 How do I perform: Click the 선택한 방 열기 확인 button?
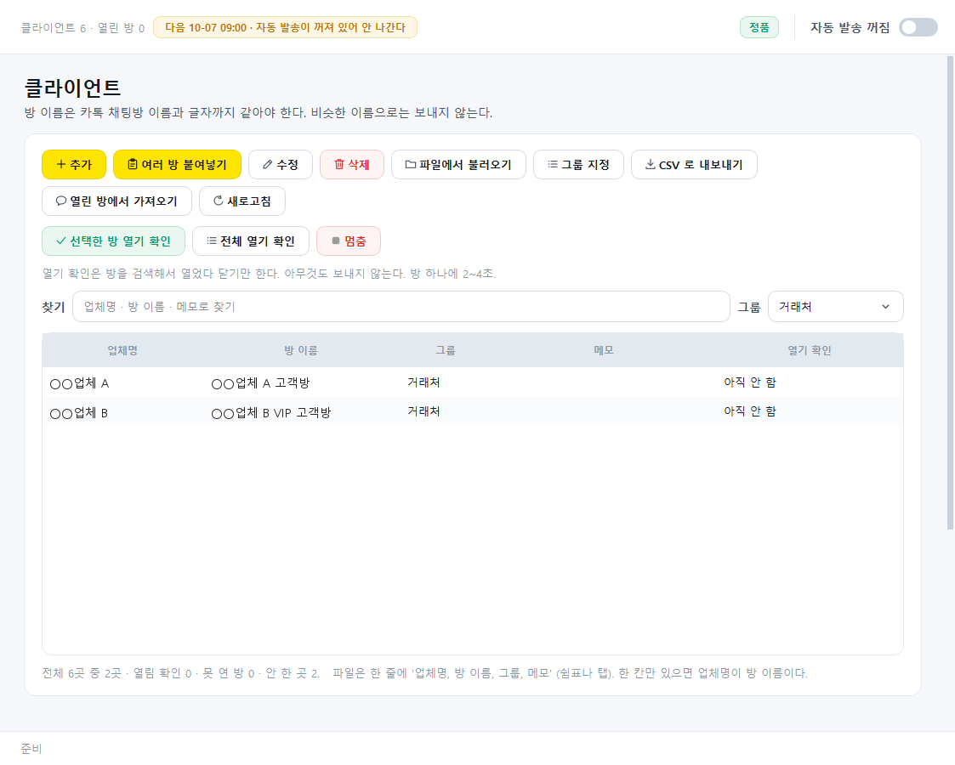(113, 241)
